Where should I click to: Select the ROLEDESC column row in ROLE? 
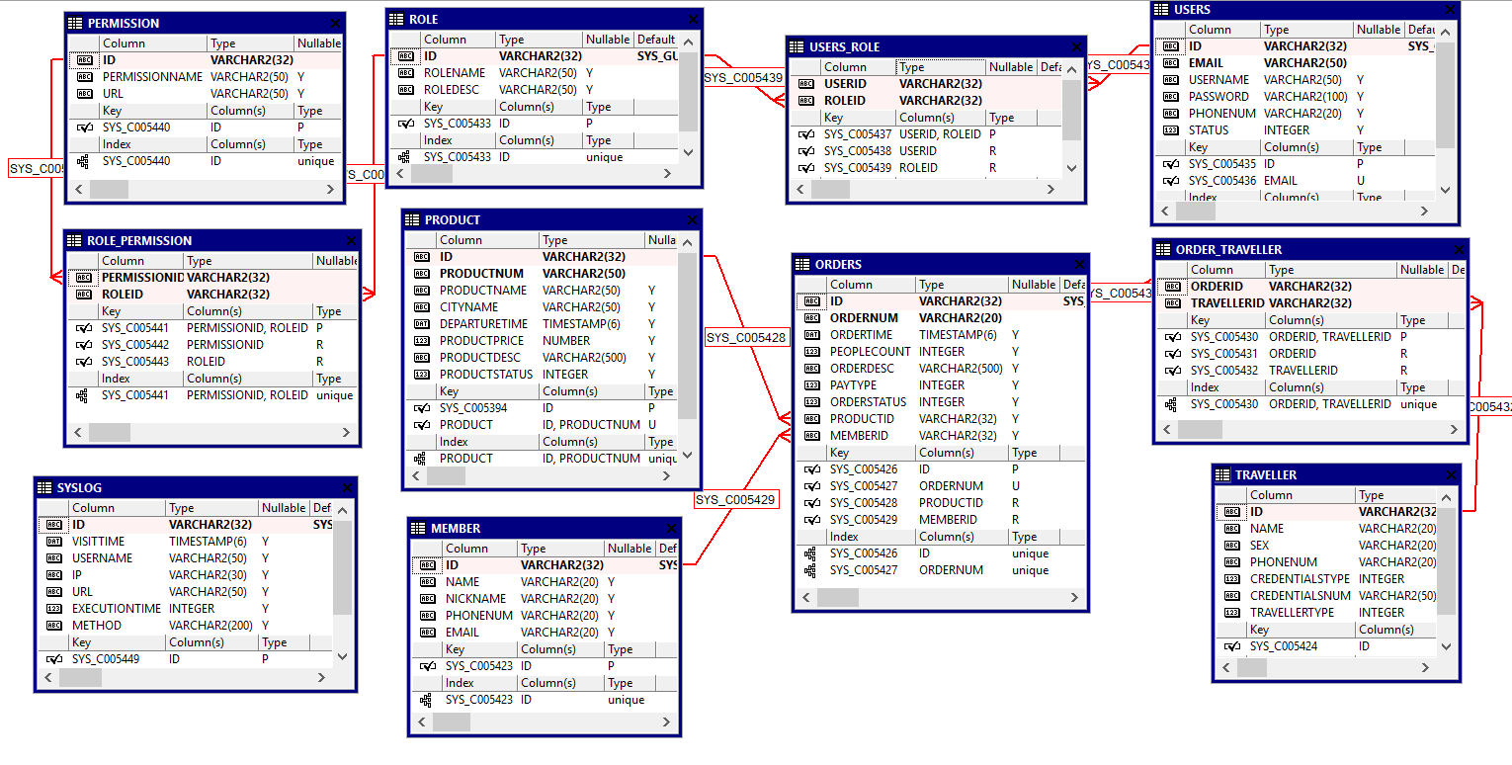(x=535, y=90)
